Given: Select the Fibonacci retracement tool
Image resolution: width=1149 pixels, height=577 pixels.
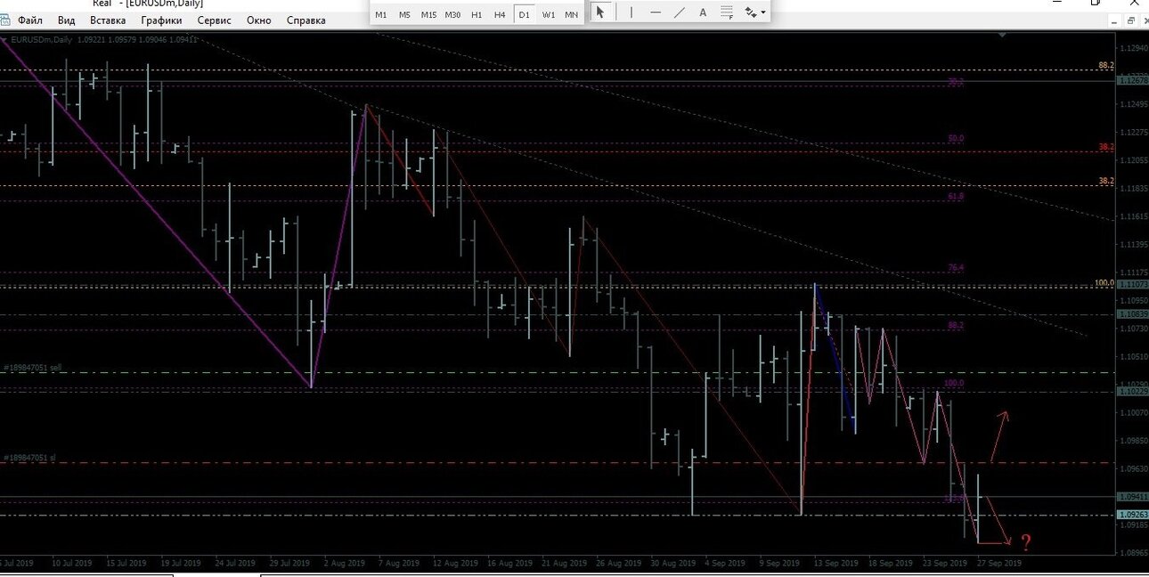Looking at the screenshot, I should (728, 12).
